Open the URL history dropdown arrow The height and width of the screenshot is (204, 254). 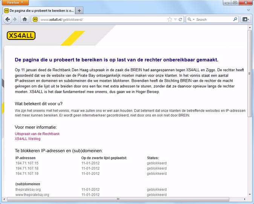click(x=175, y=20)
